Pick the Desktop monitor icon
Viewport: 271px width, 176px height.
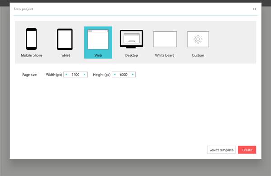[x=131, y=39]
